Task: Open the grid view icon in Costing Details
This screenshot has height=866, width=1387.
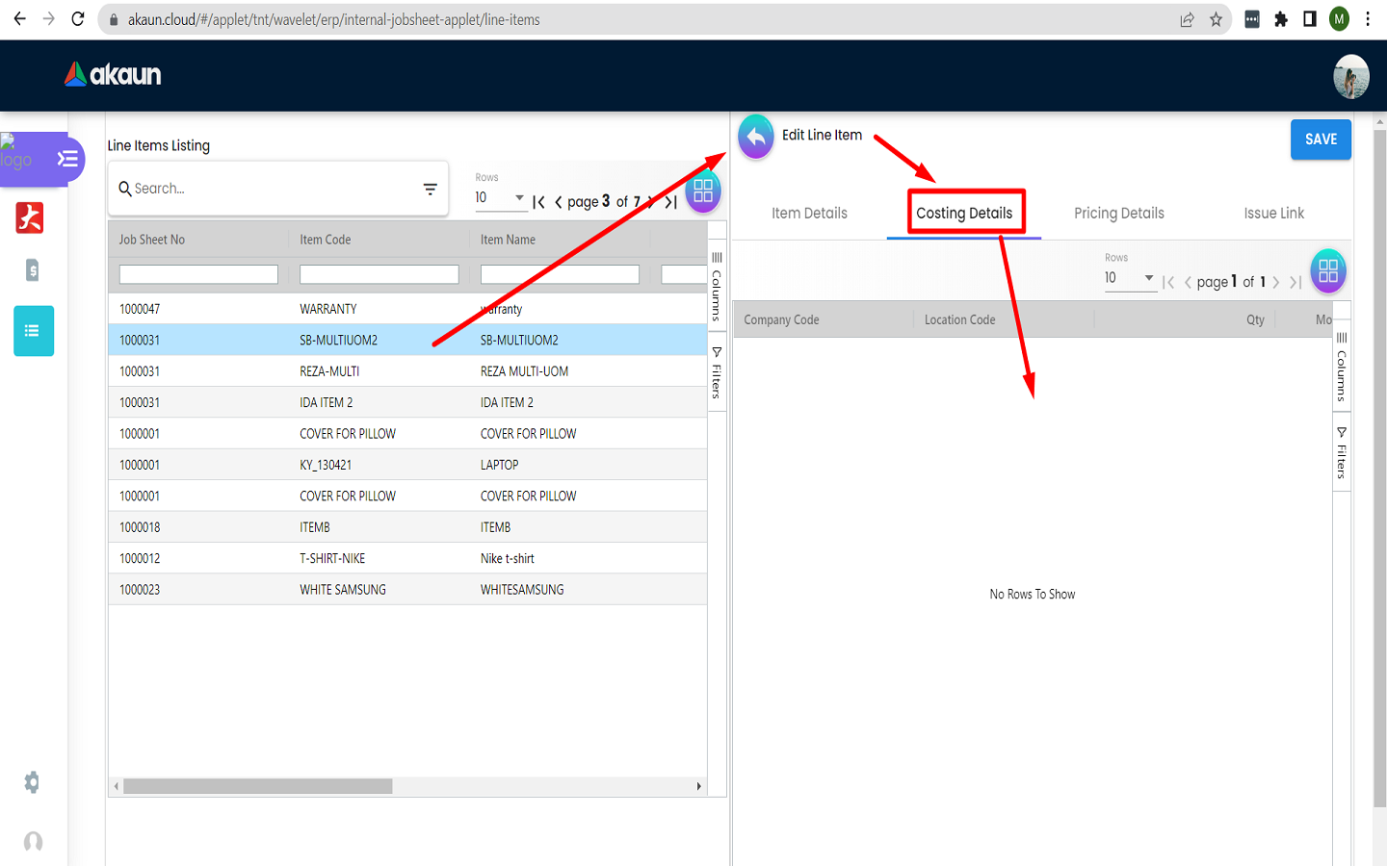Action: [x=1328, y=271]
